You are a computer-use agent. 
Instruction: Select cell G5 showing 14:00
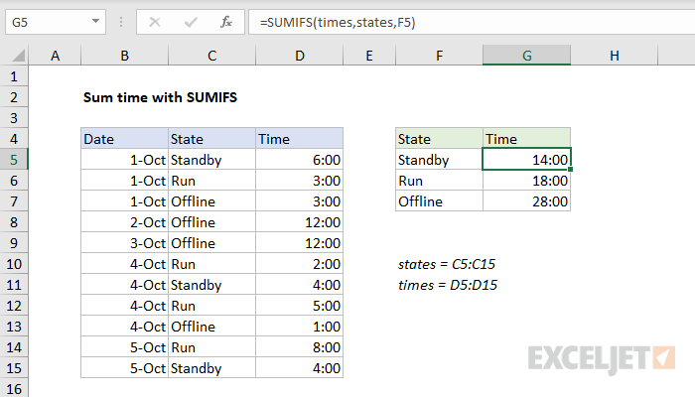[x=526, y=160]
